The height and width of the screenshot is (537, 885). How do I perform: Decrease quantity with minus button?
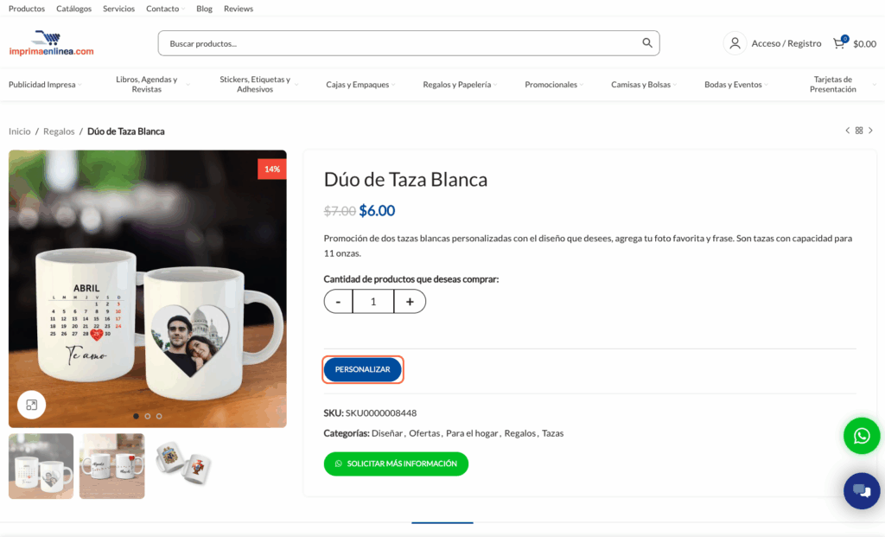click(338, 302)
